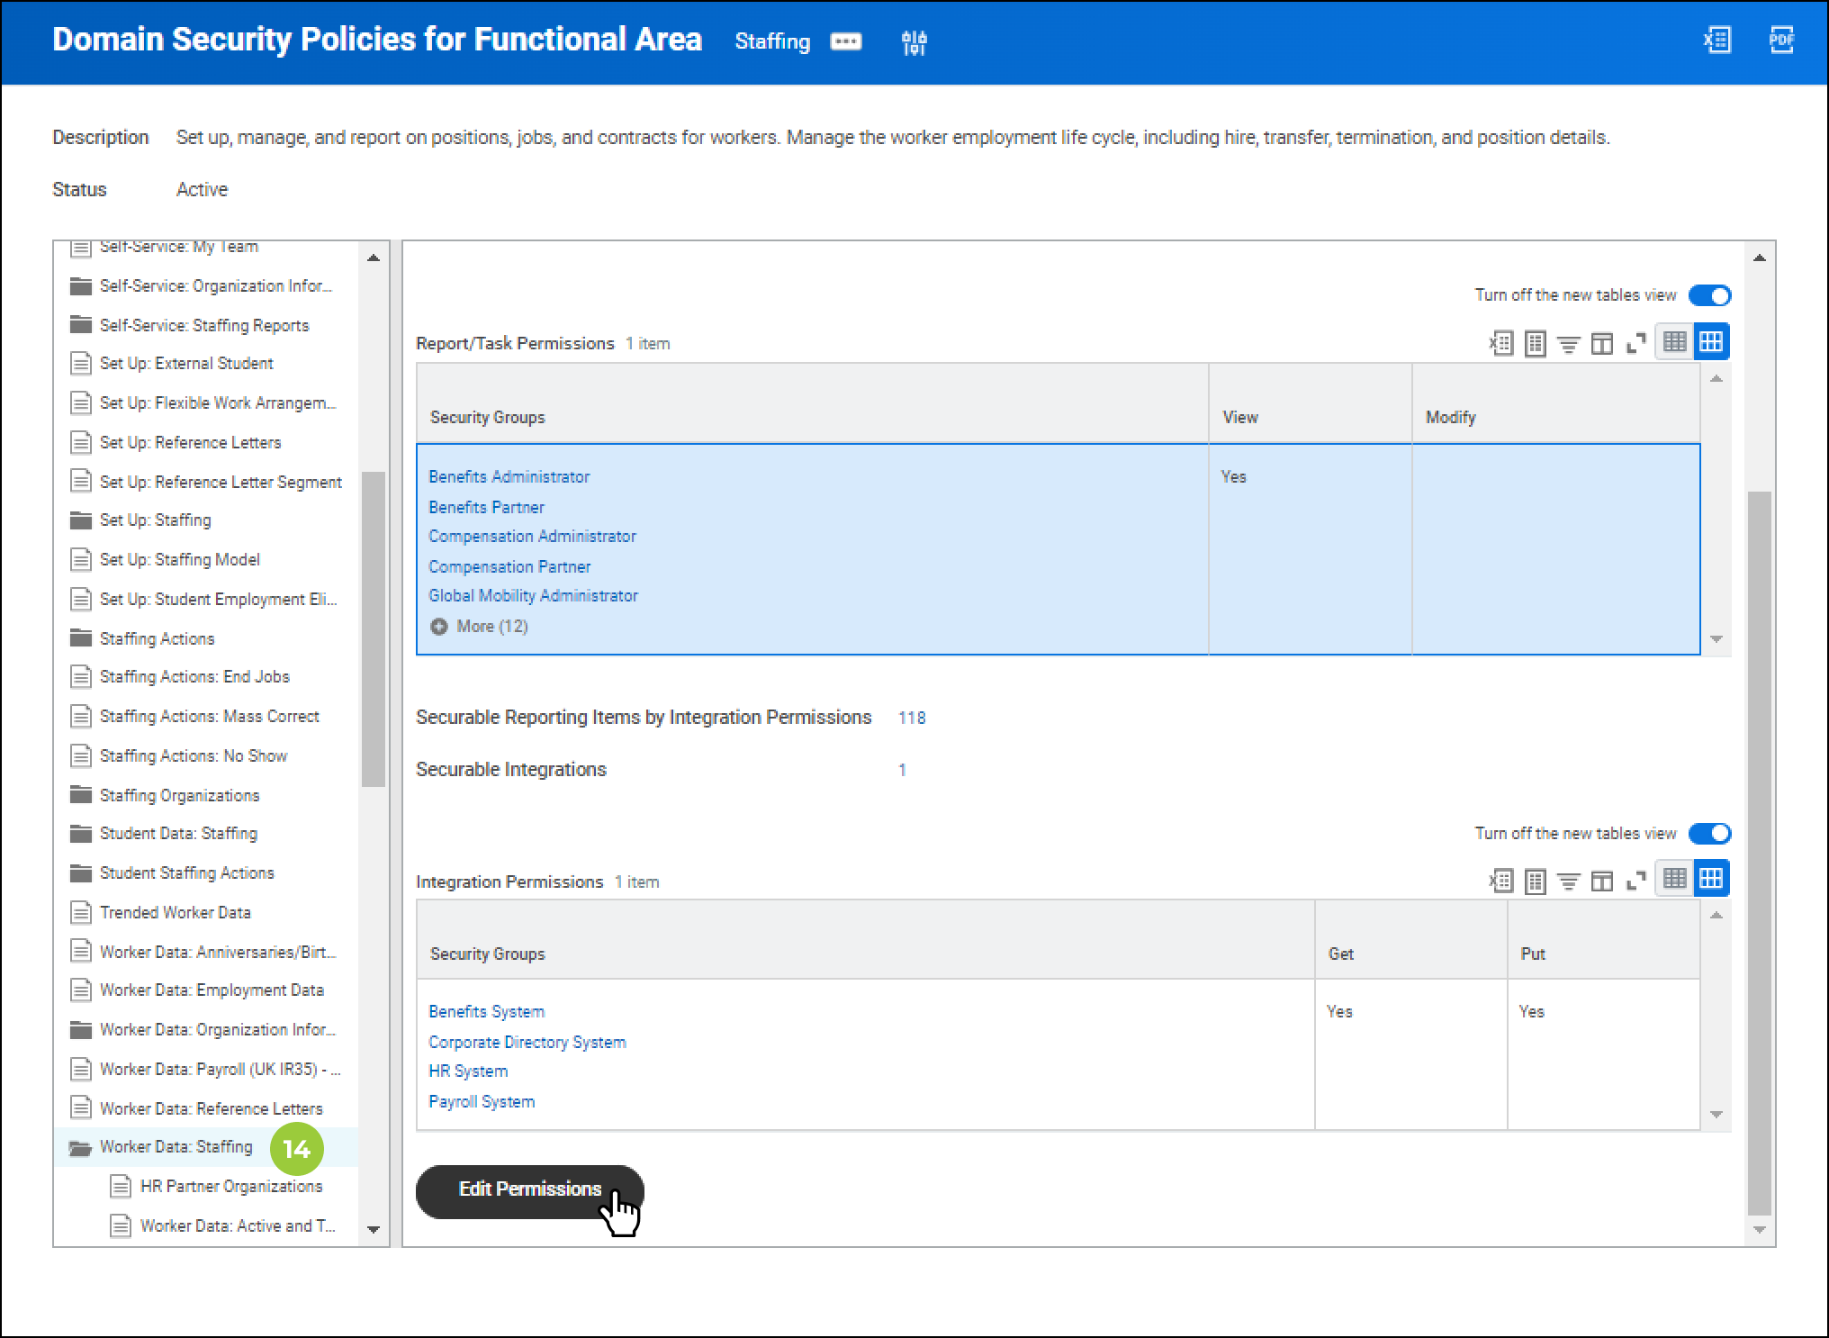Open Integration Permissions worksheet icon

1536,881
